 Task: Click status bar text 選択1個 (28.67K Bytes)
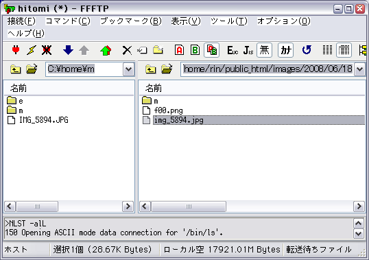[102, 250]
